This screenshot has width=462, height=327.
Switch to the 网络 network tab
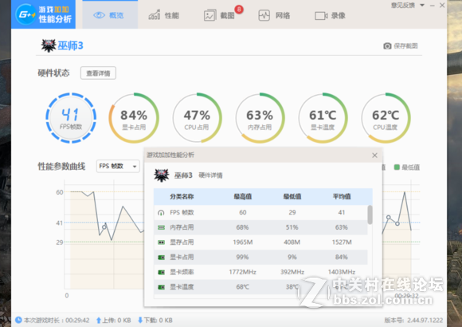tap(274, 15)
